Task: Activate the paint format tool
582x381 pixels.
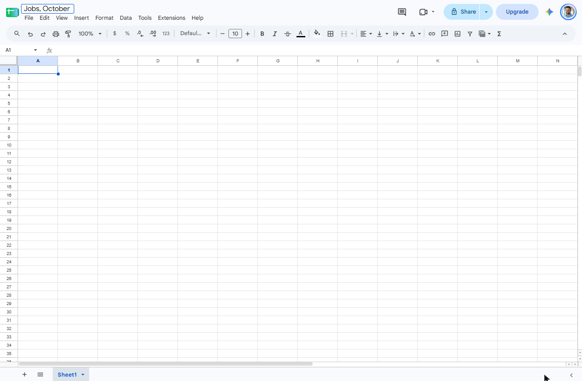Action: point(68,34)
